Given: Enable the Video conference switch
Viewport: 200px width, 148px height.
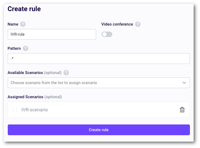Looking at the screenshot, I should pyautogui.click(x=107, y=34).
